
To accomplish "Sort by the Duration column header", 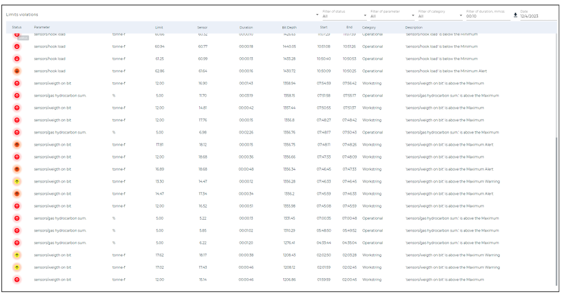I will [246, 27].
